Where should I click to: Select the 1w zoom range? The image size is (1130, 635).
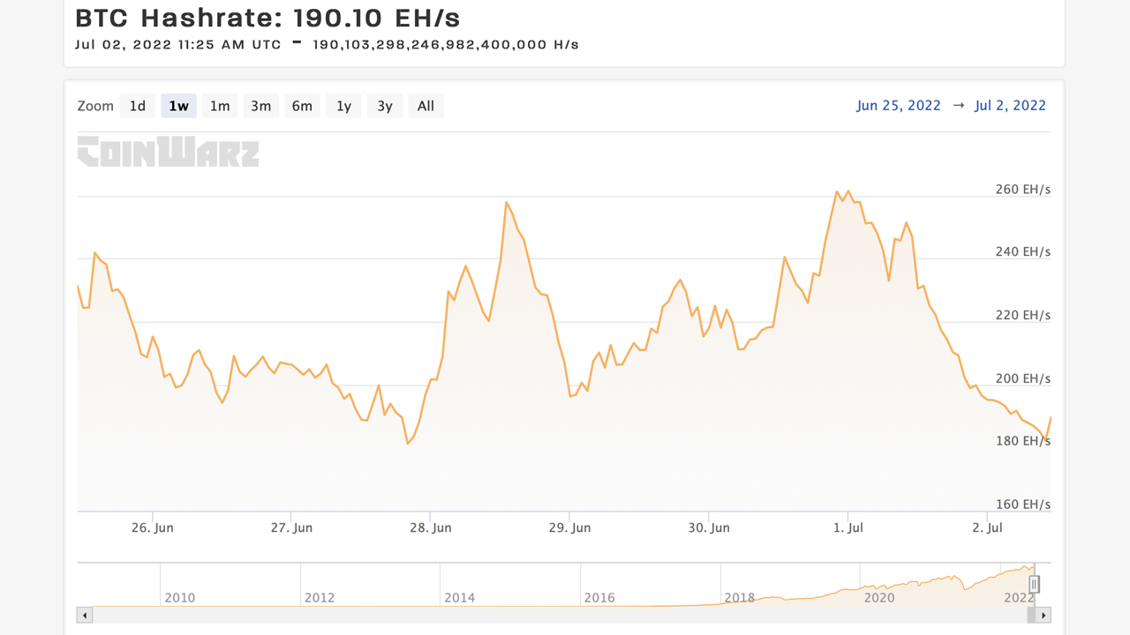178,106
